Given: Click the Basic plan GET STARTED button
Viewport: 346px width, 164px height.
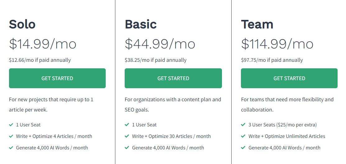Looking at the screenshot, I should pyautogui.click(x=173, y=78).
